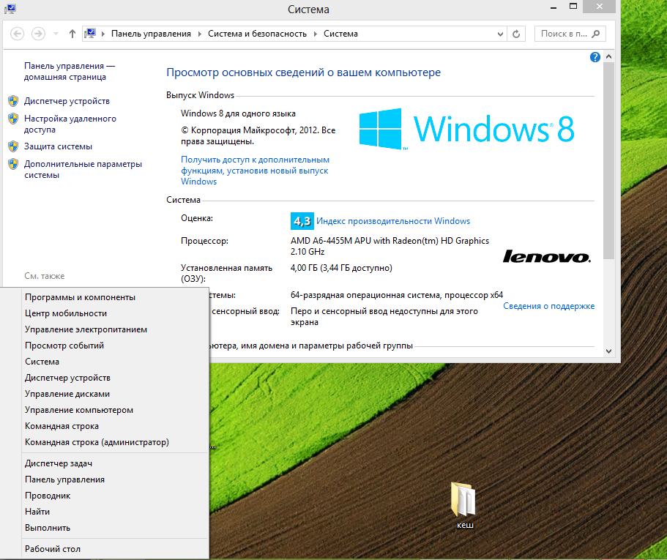The height and width of the screenshot is (560, 667).
Task: Open Дополнительные параметры системы link
Action: click(x=82, y=169)
